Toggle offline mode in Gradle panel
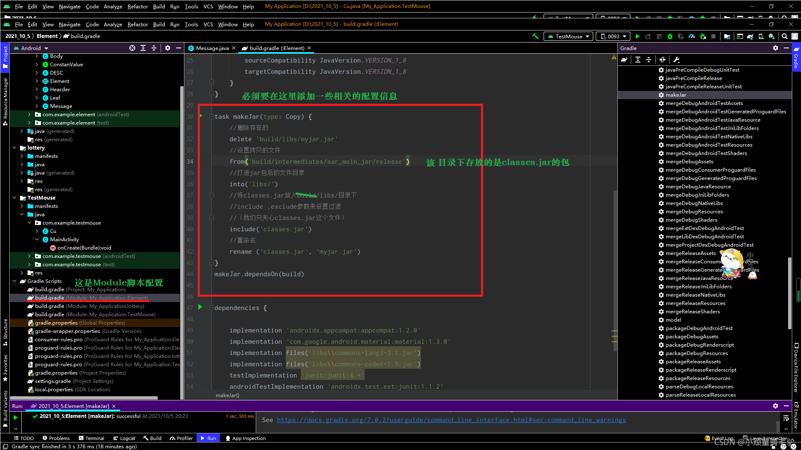 (662, 60)
